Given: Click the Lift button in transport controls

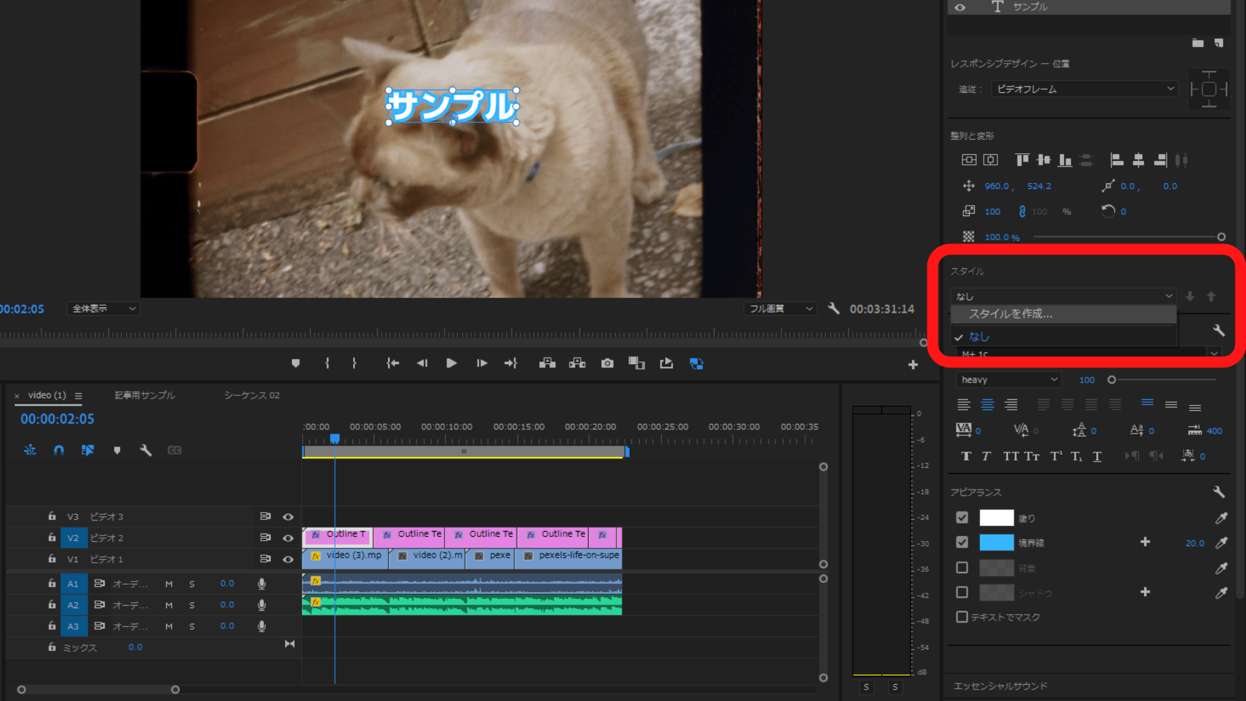Looking at the screenshot, I should [x=547, y=363].
